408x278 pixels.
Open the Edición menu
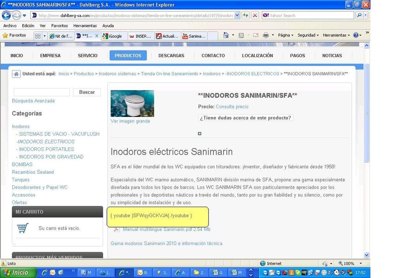tap(28, 26)
